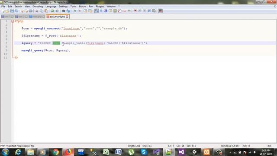Toggle the INS insert mode indicator
277x156 pixels.
tap(269, 146)
